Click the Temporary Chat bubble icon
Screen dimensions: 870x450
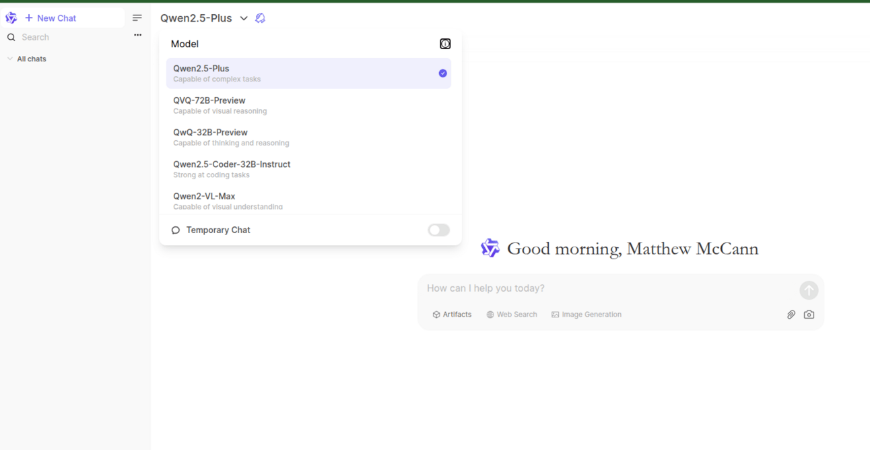[176, 230]
